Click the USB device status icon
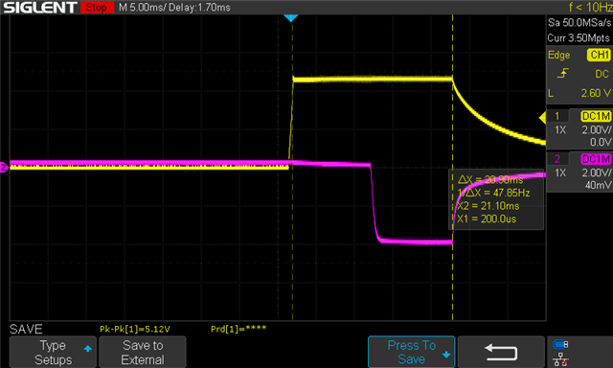The height and width of the screenshot is (368, 613). point(560,344)
